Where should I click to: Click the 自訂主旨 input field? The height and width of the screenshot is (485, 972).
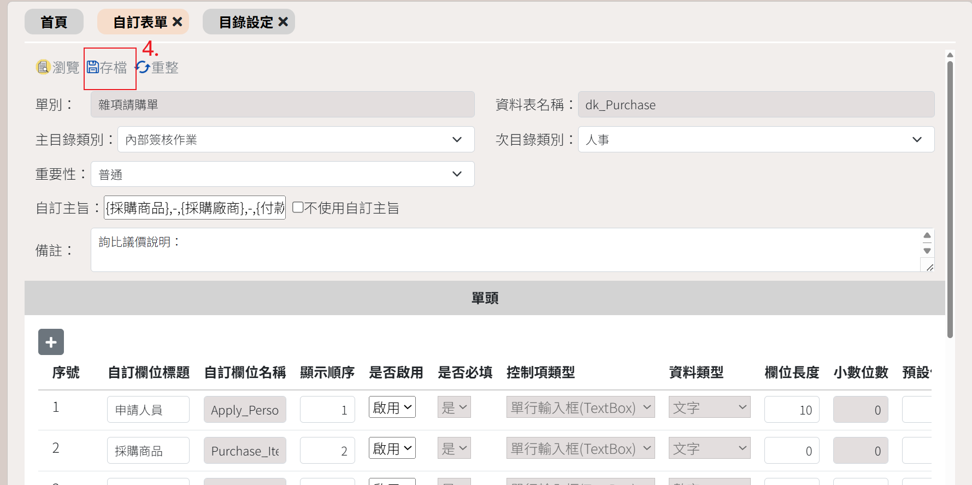[195, 208]
